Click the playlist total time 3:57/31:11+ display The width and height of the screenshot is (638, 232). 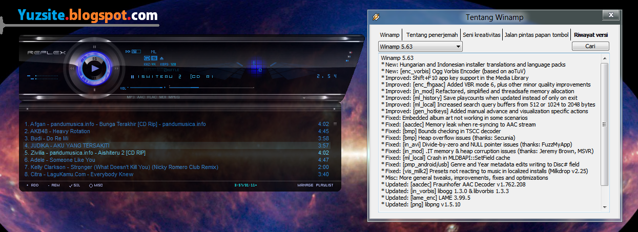(x=245, y=185)
